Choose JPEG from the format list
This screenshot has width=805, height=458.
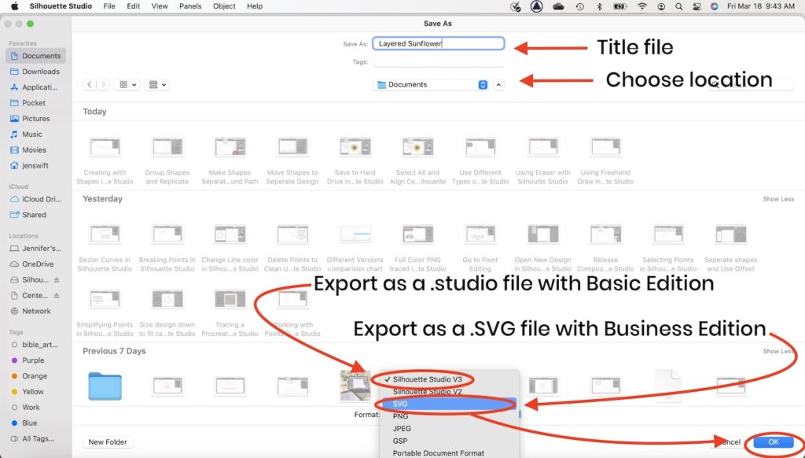(x=449, y=429)
